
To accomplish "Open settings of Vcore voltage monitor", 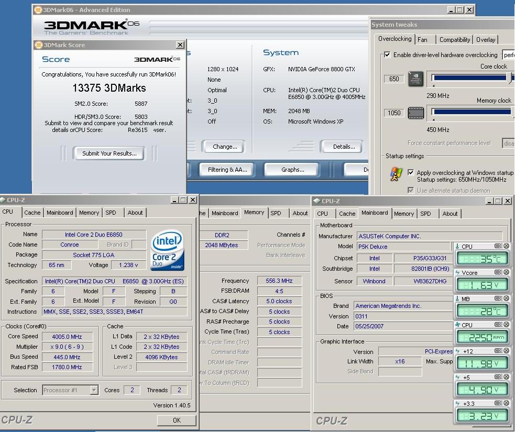I will [x=498, y=272].
